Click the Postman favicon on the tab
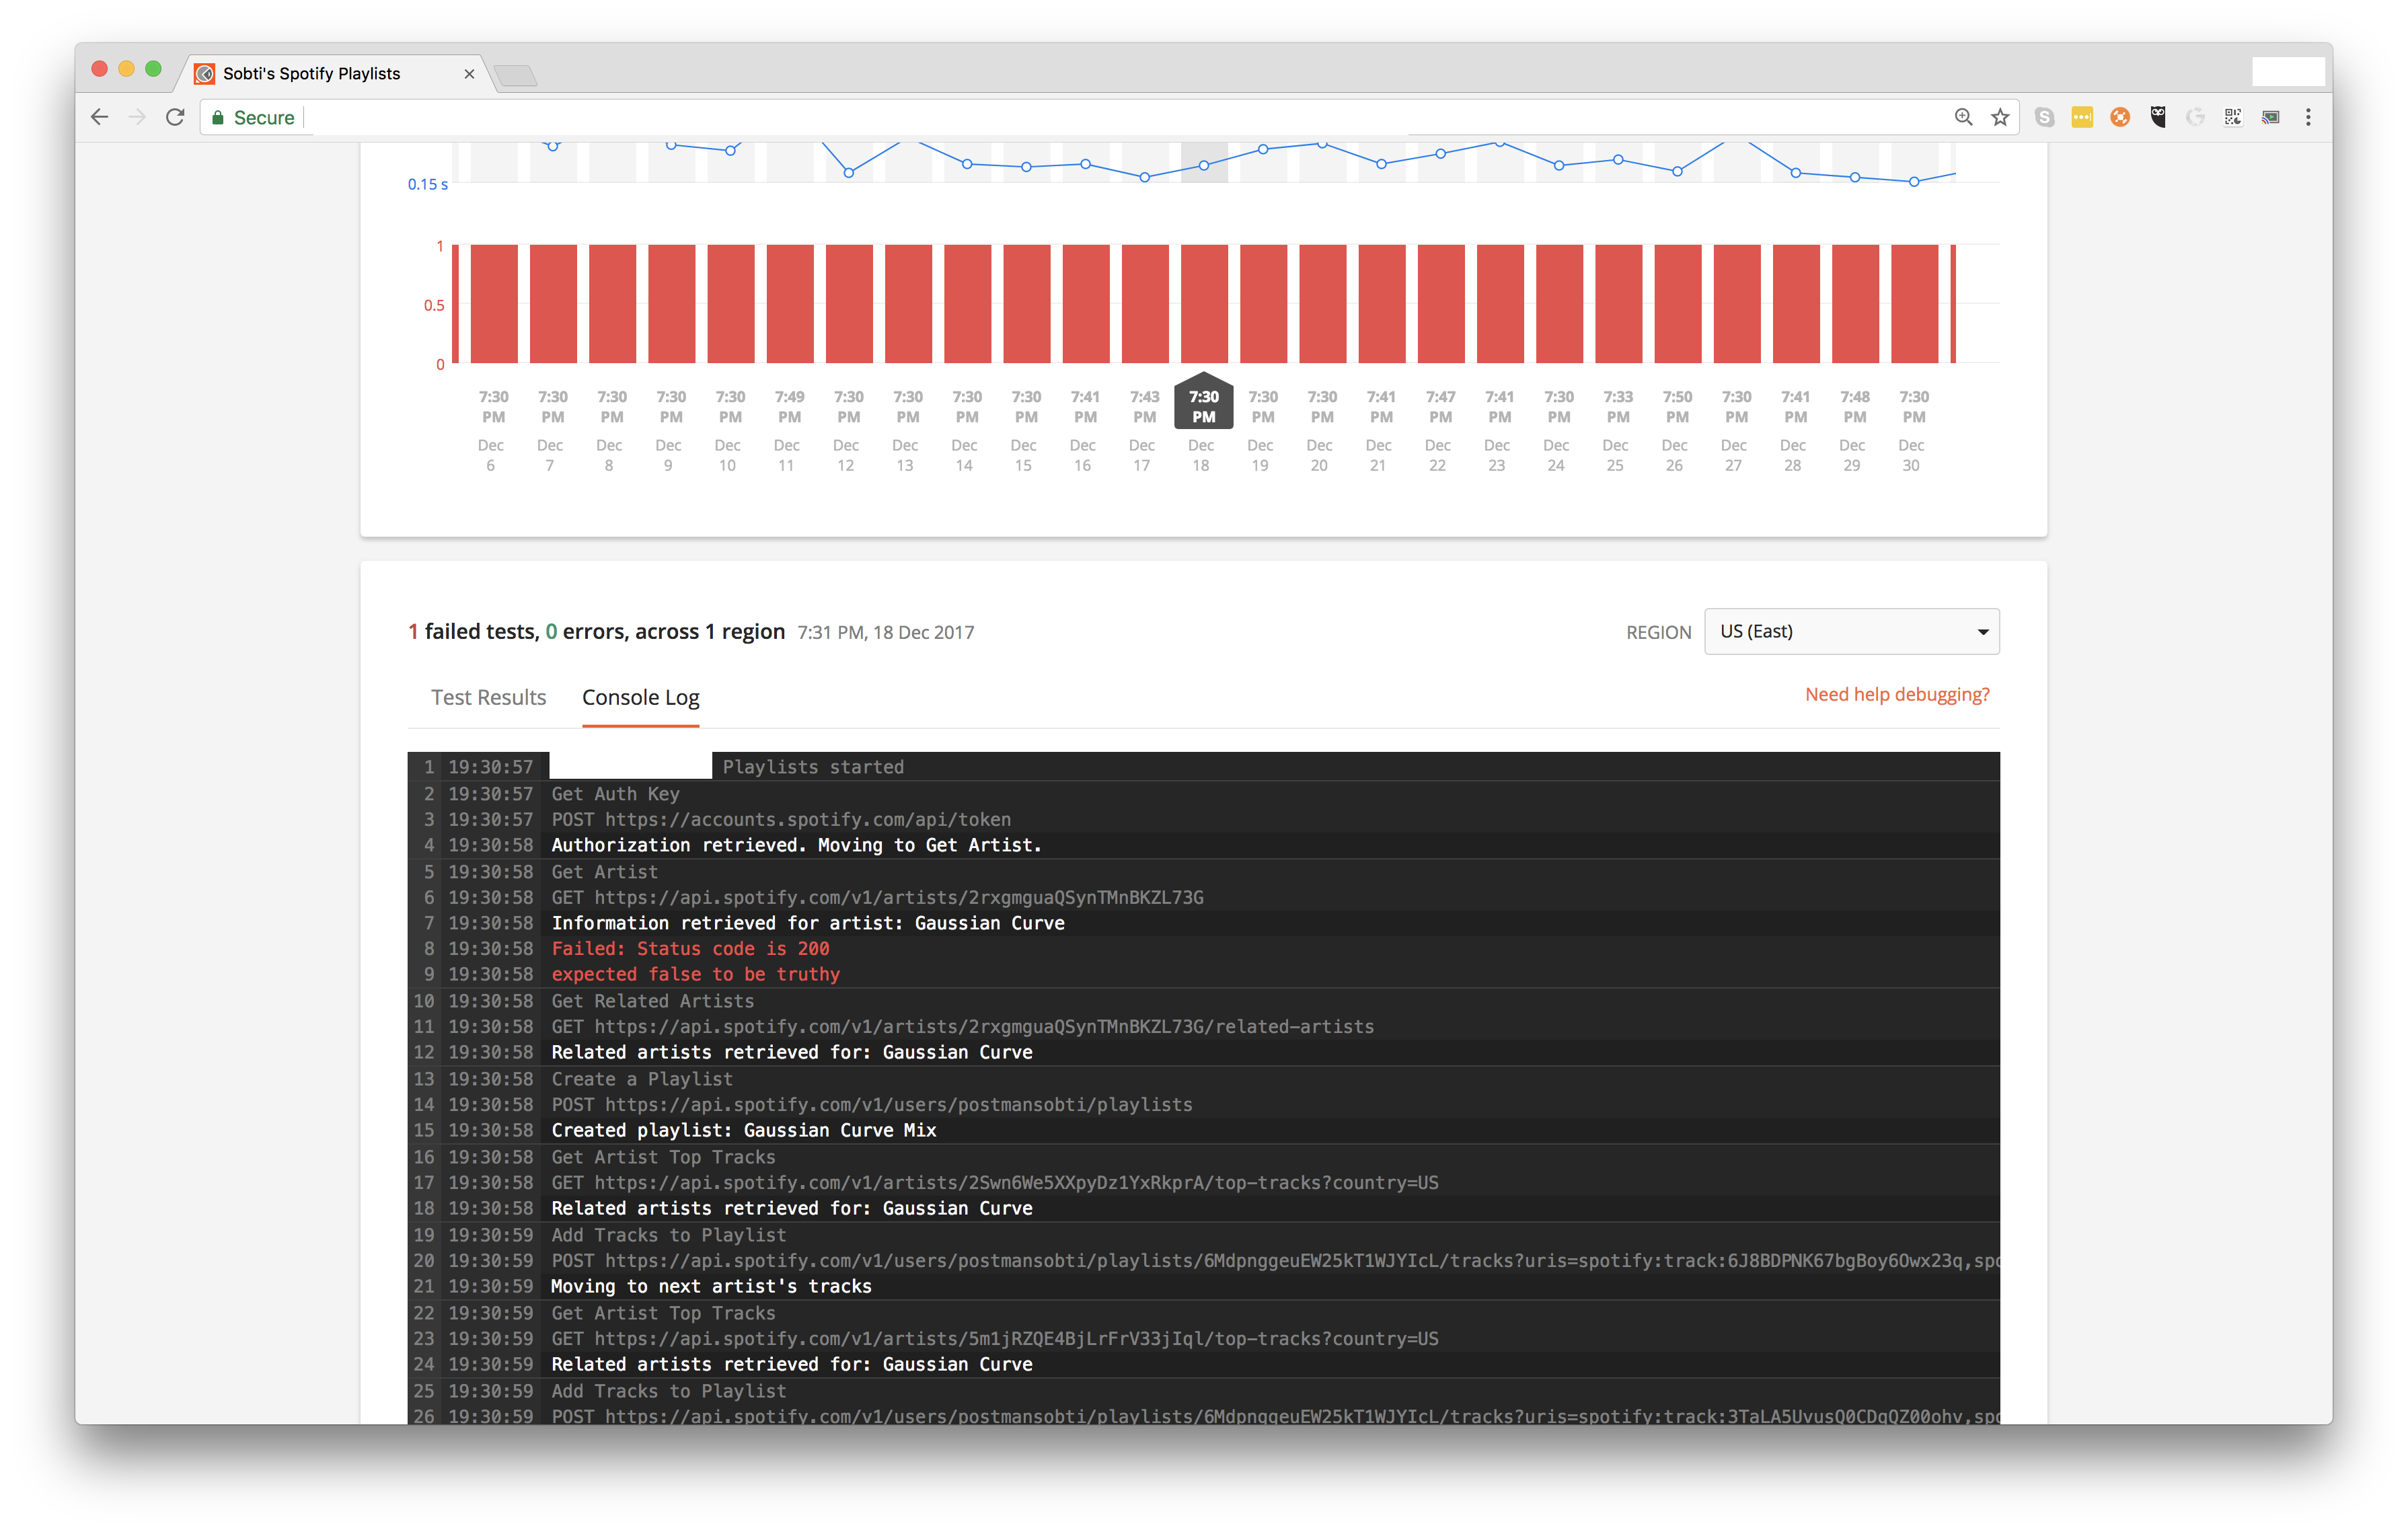This screenshot has height=1532, width=2408. pos(204,73)
